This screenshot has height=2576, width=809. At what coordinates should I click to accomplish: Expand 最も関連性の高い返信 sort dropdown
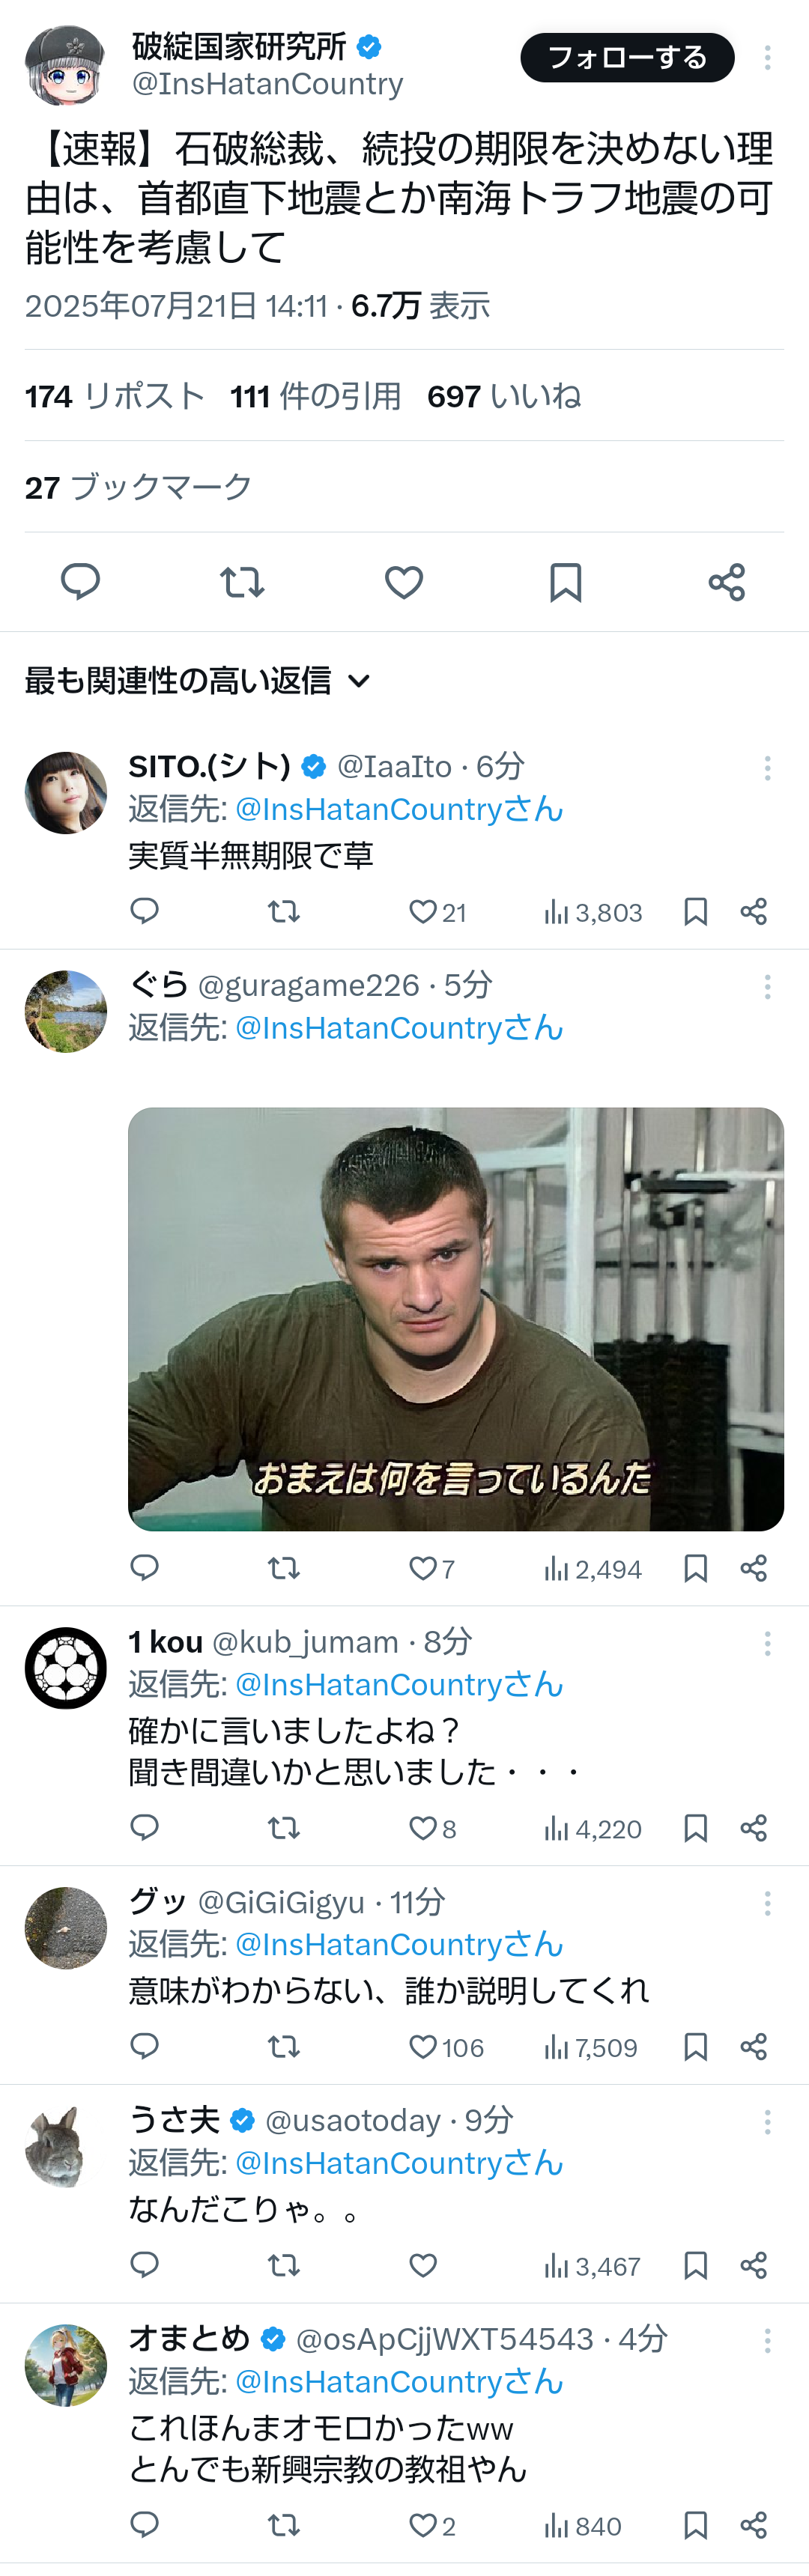[198, 681]
